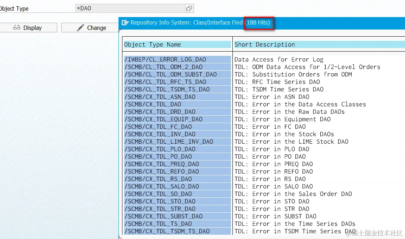The width and height of the screenshot is (405, 239).
Task: Select row /SCMB/CX_TDL_PREQ_DAO
Action: pos(178,164)
